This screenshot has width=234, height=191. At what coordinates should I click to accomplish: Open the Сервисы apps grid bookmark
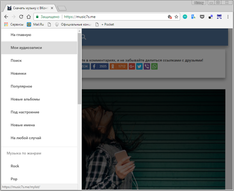coord(14,25)
